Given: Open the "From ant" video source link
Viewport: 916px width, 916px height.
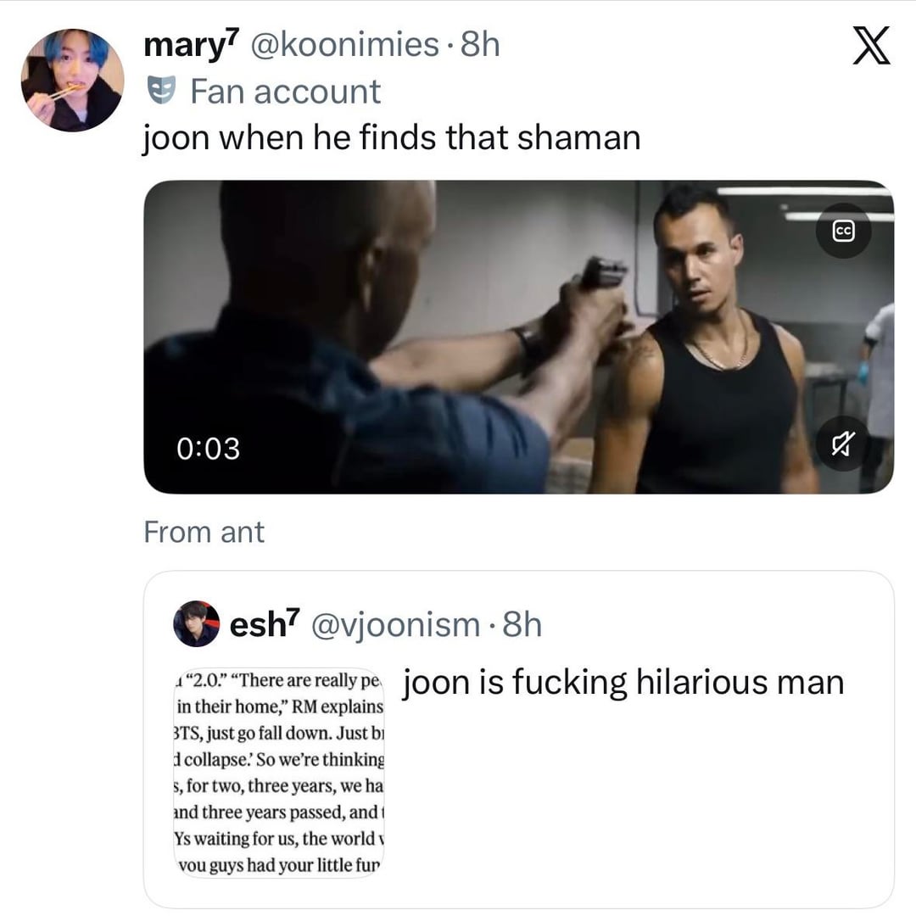Looking at the screenshot, I should tap(204, 532).
